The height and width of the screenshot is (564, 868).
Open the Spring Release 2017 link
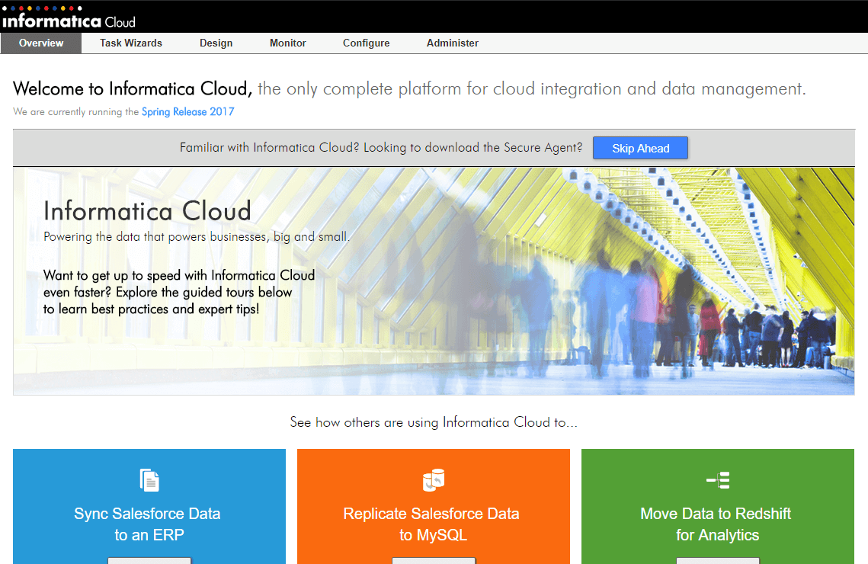coord(187,112)
